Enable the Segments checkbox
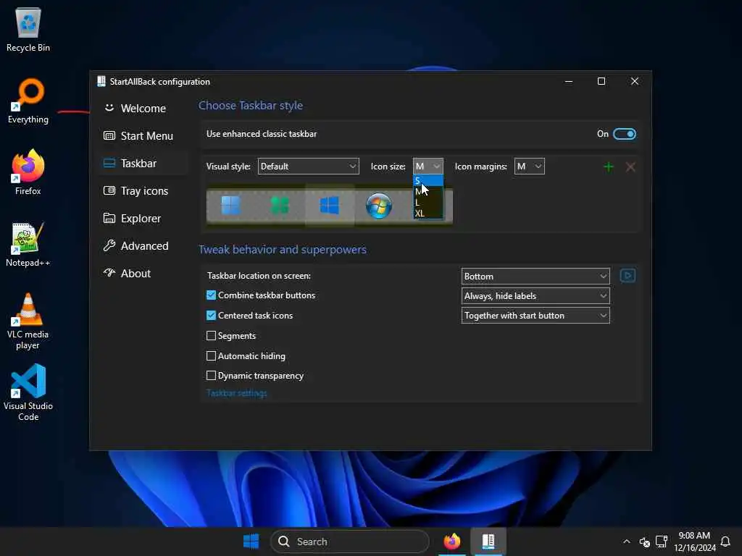742x556 pixels. (x=211, y=336)
